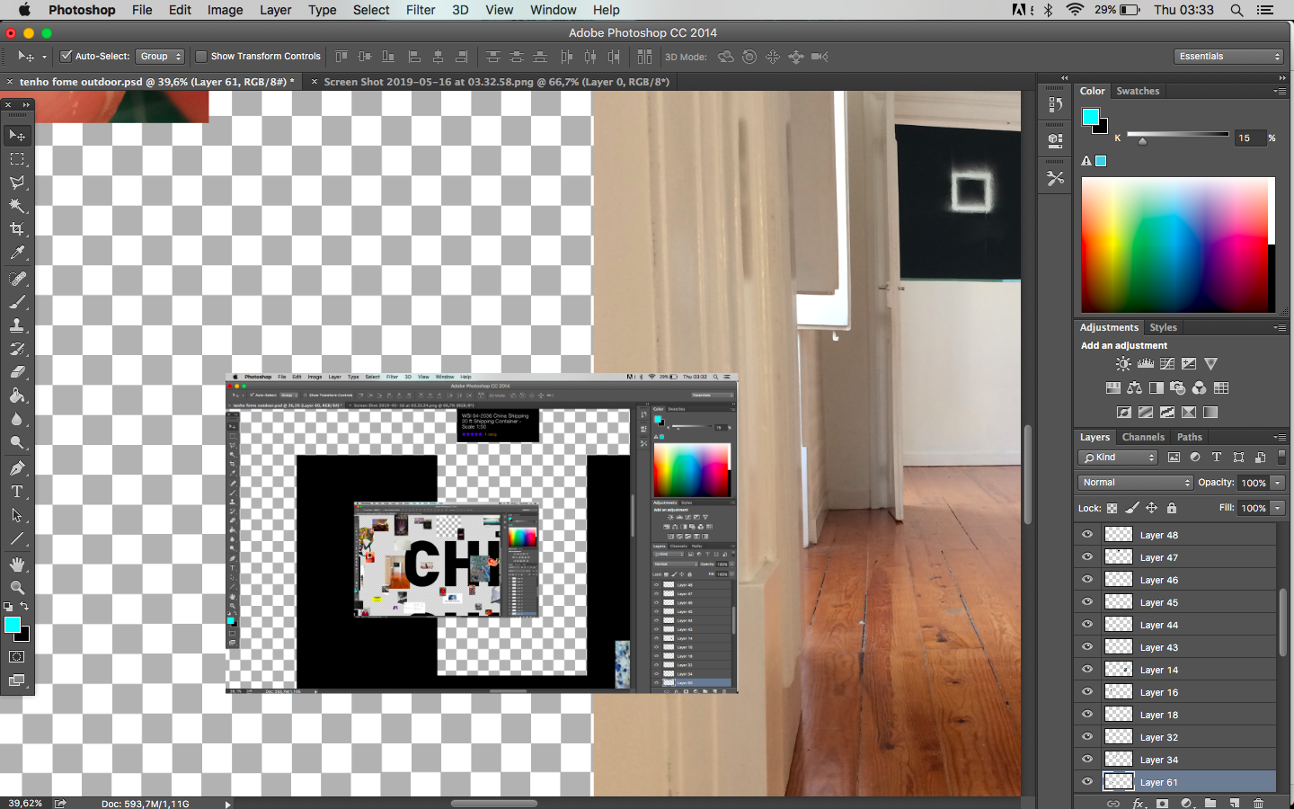Add a Brightness/Contrast adjustment
1294x809 pixels.
pos(1123,364)
